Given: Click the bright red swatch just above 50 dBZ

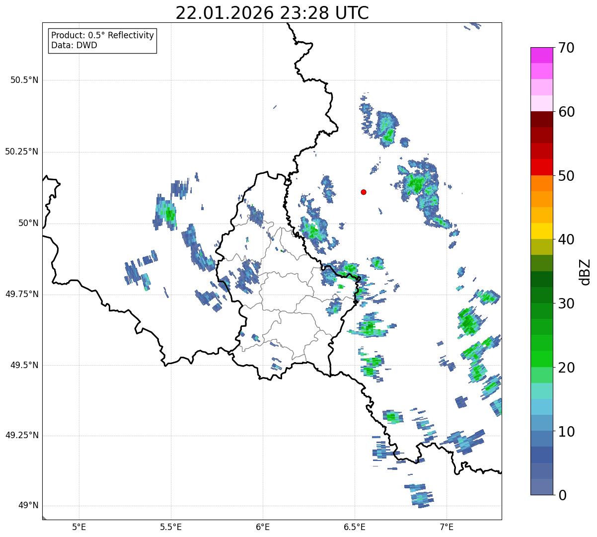Looking at the screenshot, I should (x=542, y=167).
